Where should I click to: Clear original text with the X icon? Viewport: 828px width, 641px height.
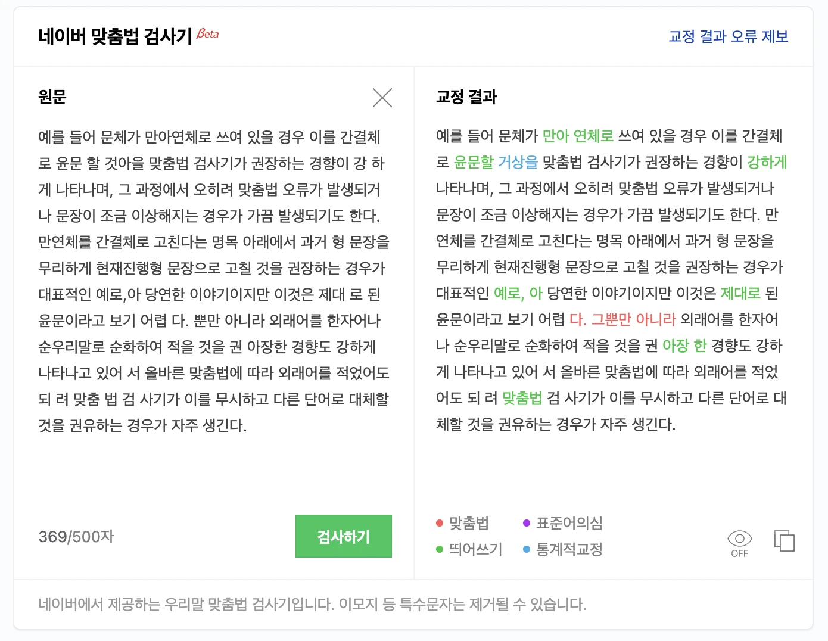382,98
